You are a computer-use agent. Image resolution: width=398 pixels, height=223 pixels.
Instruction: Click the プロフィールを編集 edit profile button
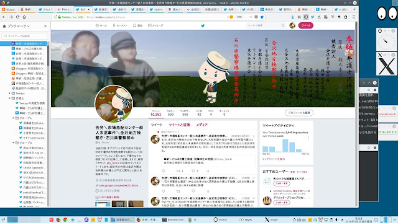[299, 113]
